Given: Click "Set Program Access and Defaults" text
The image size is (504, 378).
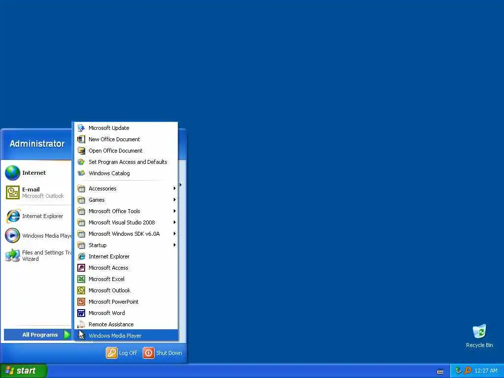Looking at the screenshot, I should [x=128, y=162].
